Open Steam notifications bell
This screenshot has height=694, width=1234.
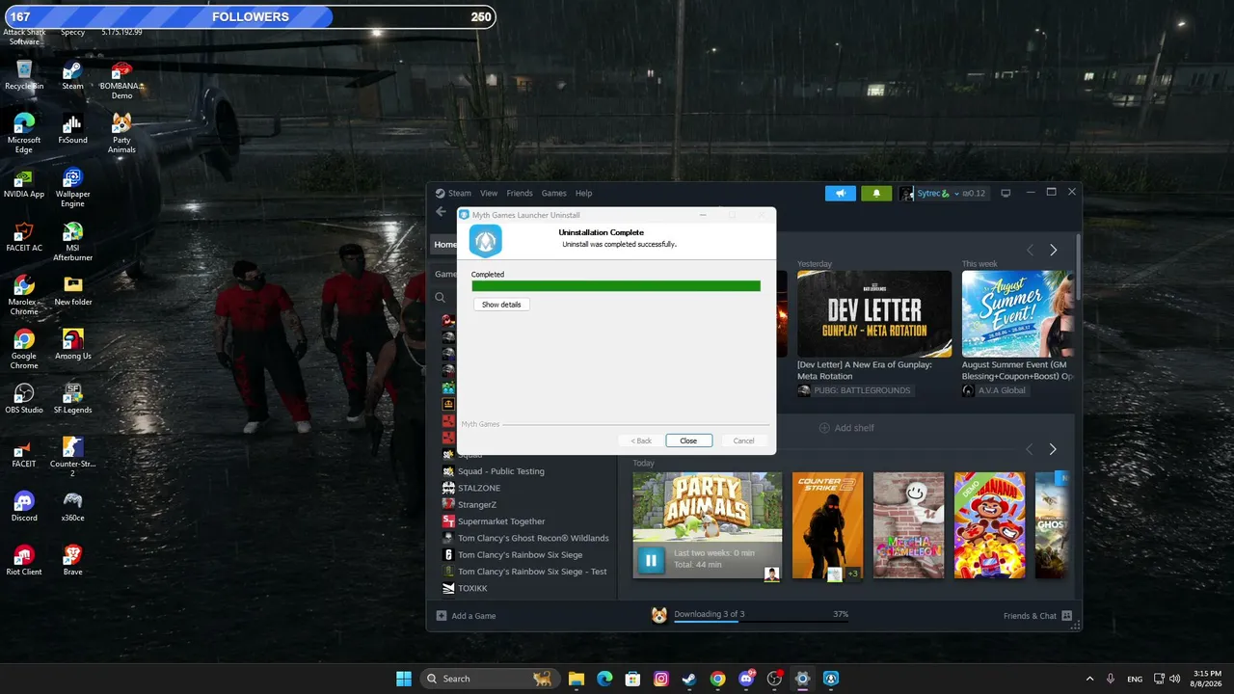[876, 193]
